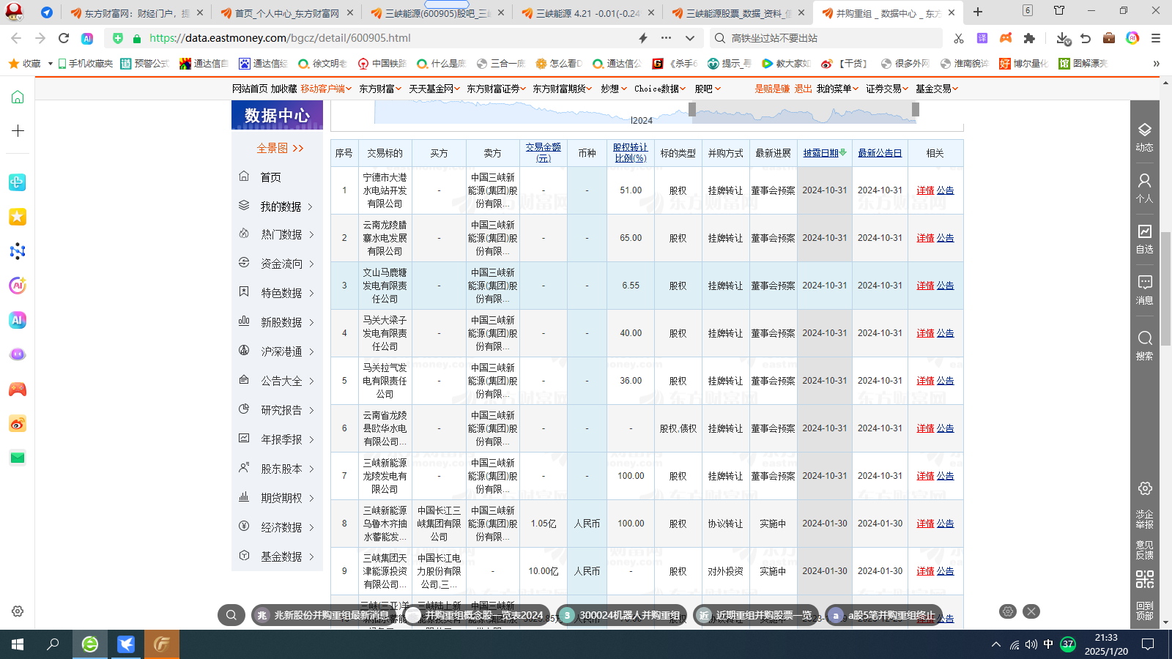Open the Choice数据 dropdown in top nav
This screenshot has height=659, width=1172.
[x=659, y=89]
